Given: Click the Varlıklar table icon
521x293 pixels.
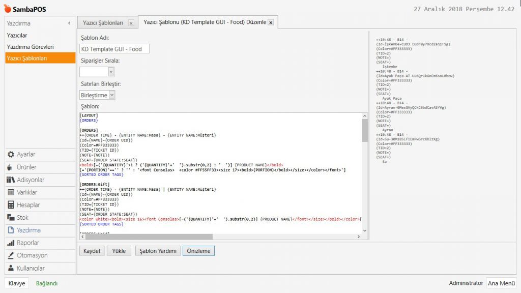Looking at the screenshot, I should tap(11, 192).
